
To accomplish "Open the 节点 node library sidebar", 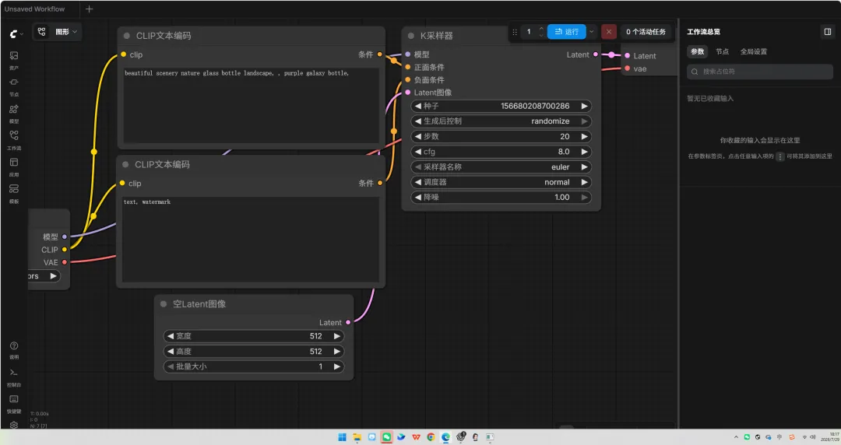I will coord(14,86).
